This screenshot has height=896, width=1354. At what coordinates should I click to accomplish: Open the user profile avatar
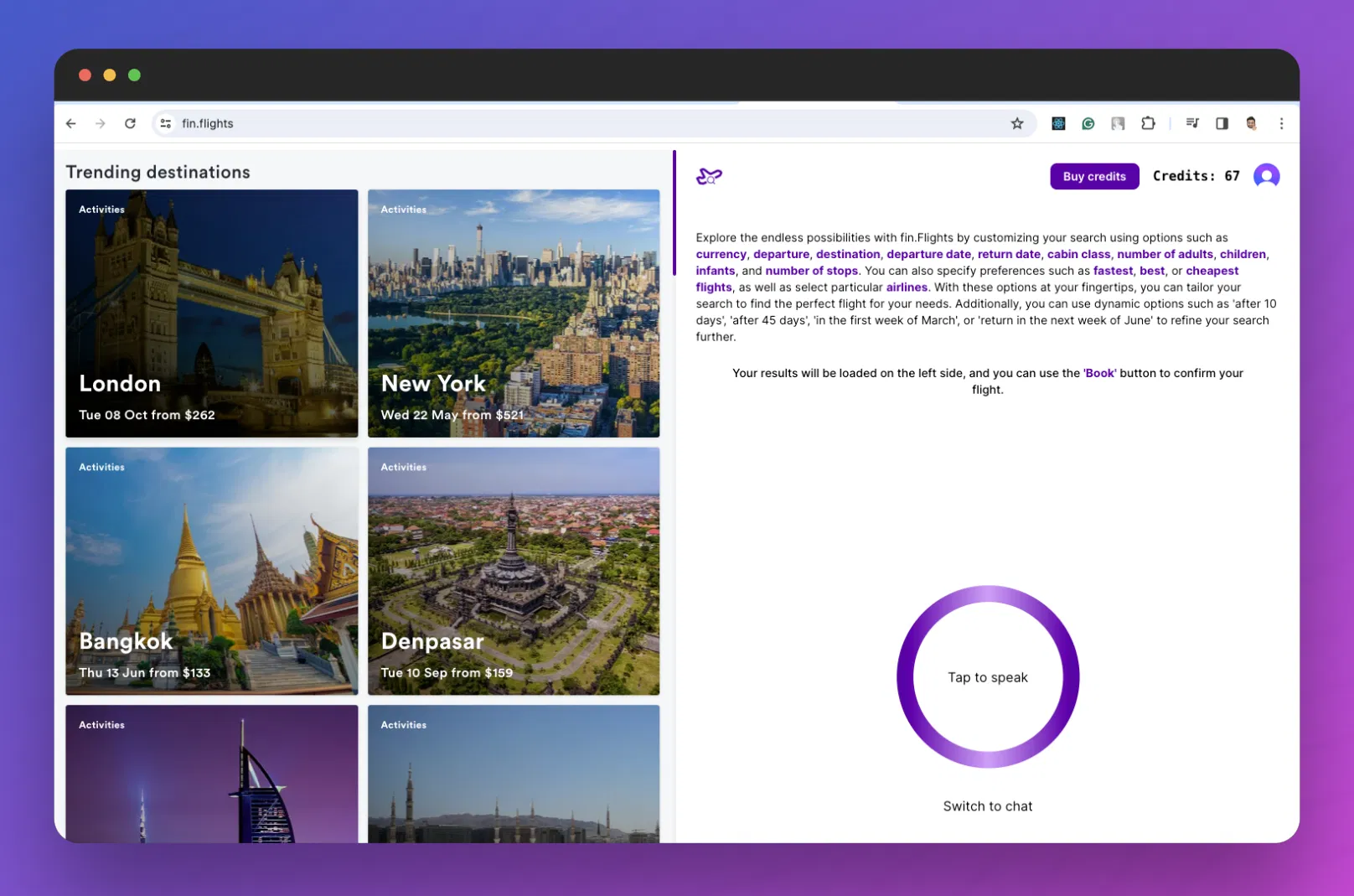coord(1266,176)
